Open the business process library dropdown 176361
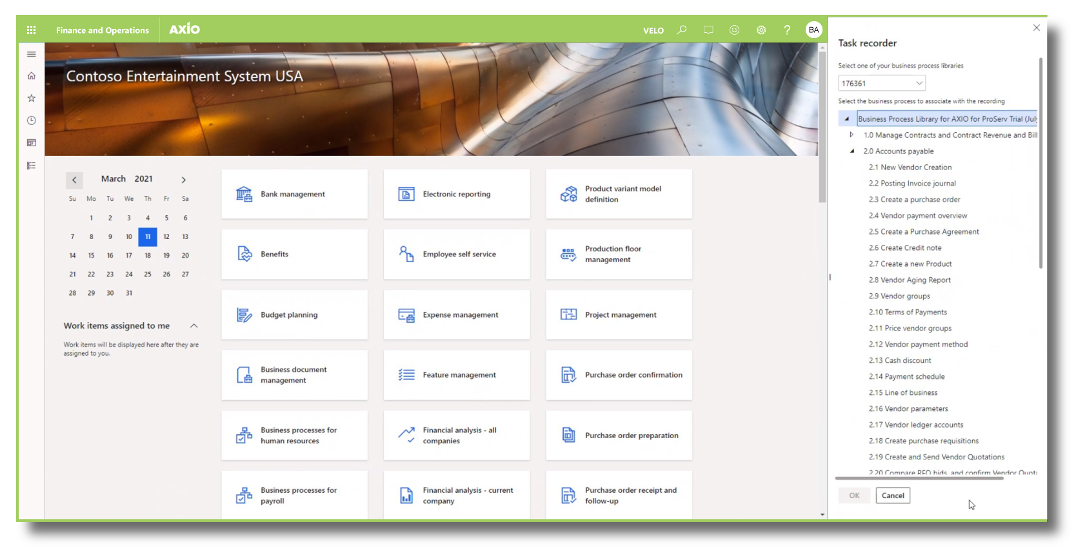Screen dimensions: 1076x547 (882, 83)
